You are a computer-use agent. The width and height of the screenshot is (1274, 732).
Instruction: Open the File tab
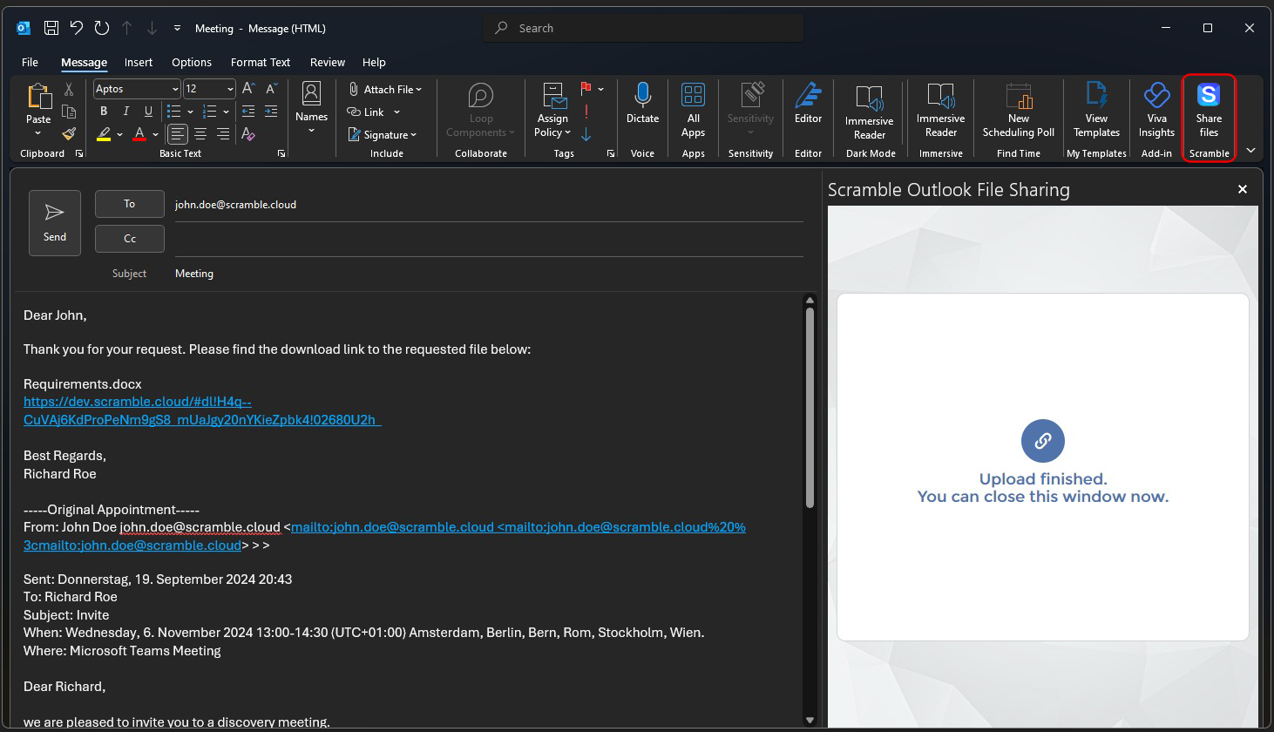coord(30,63)
